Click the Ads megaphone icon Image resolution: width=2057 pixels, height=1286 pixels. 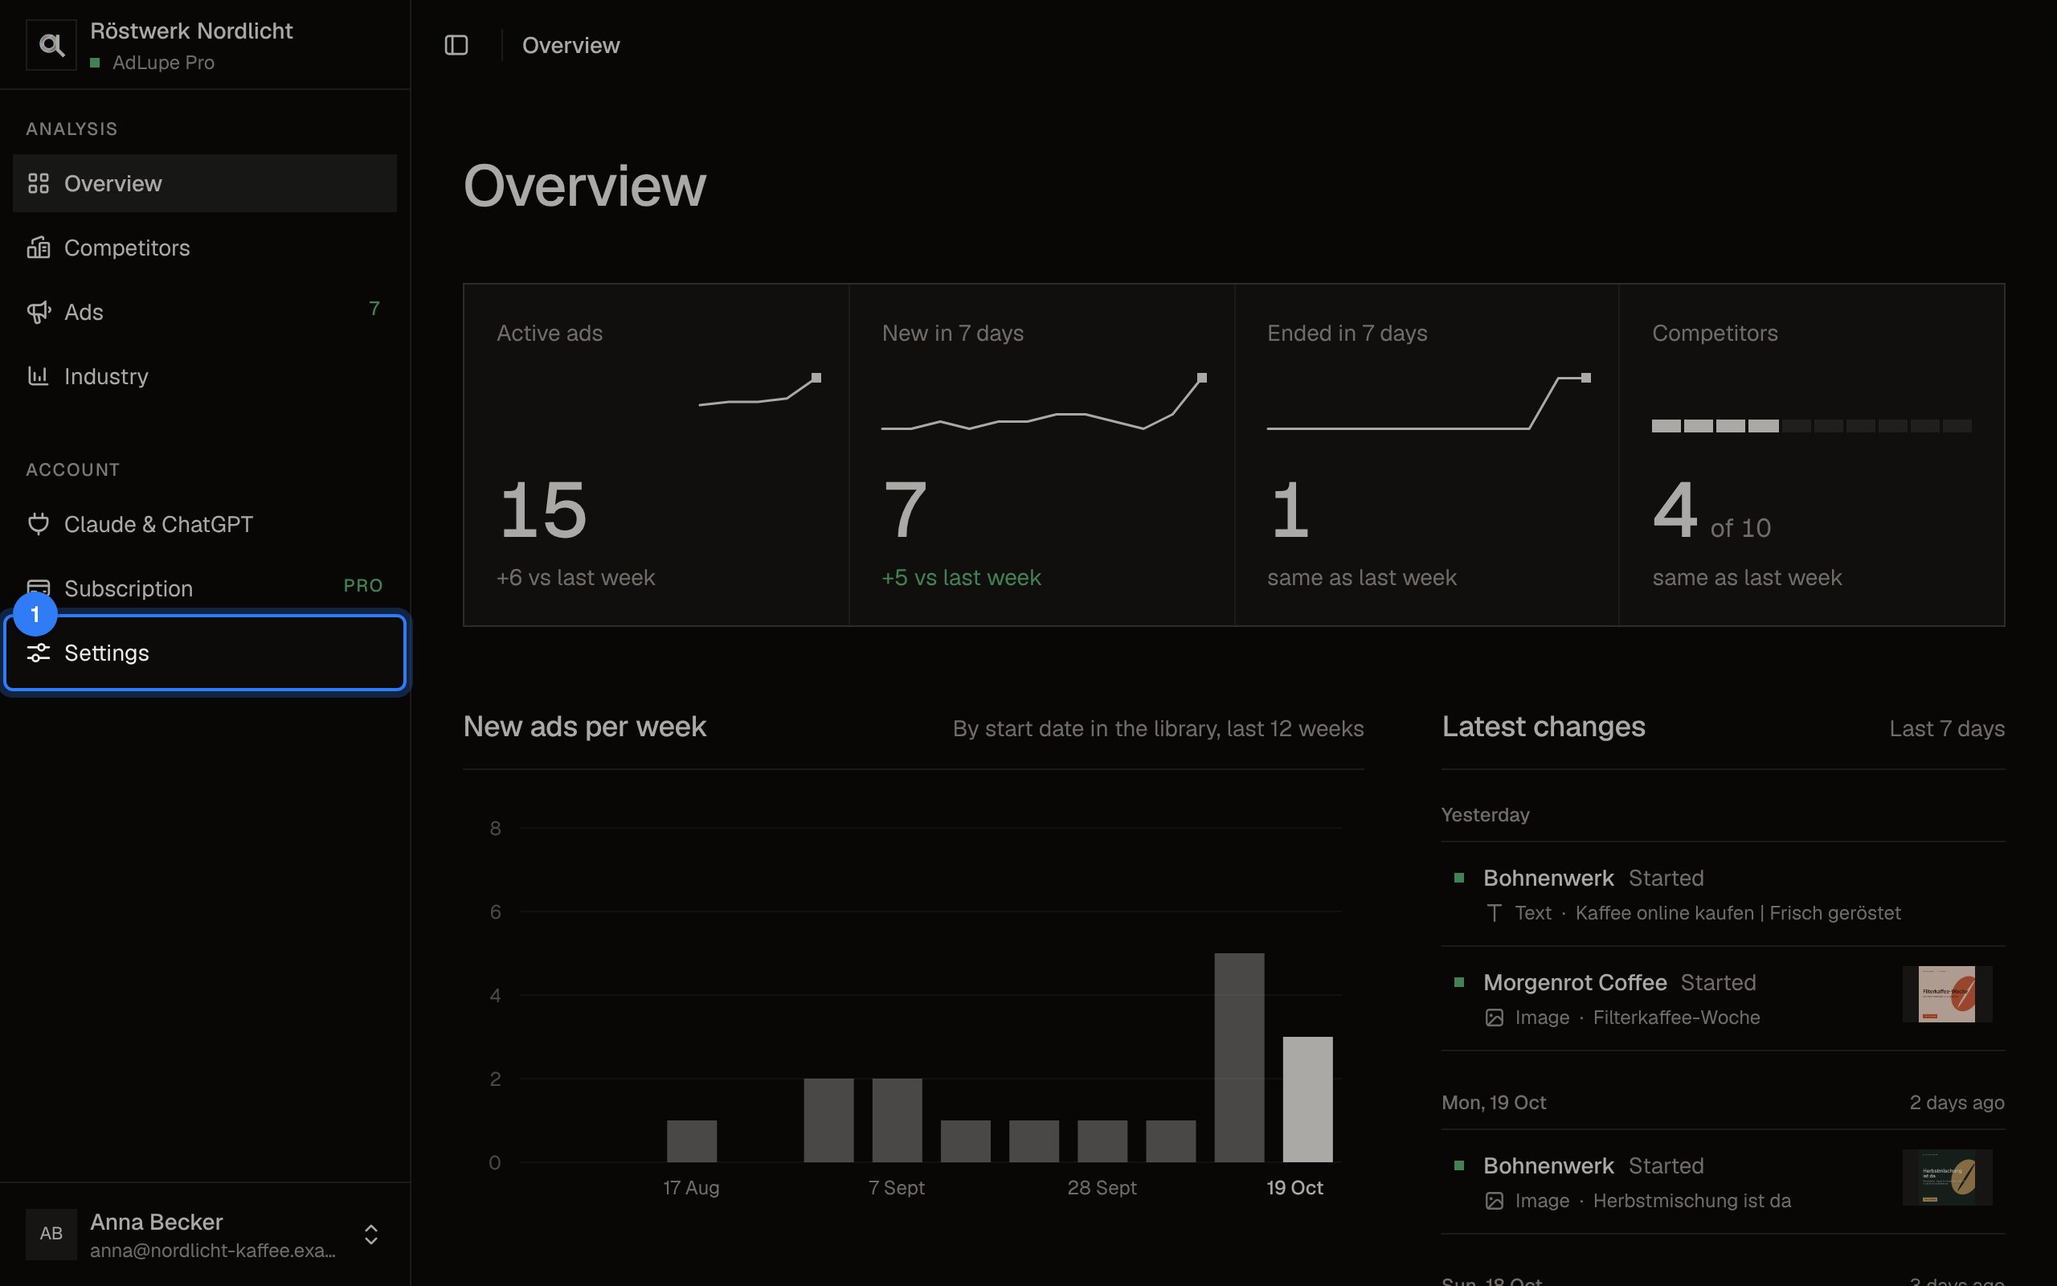point(39,312)
